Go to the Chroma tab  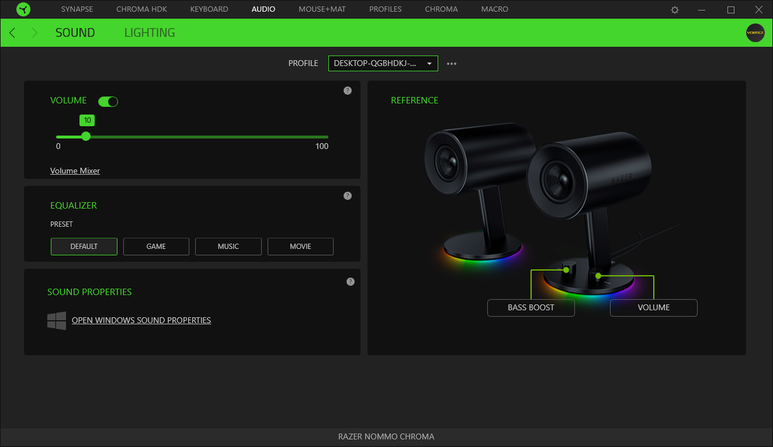[441, 9]
